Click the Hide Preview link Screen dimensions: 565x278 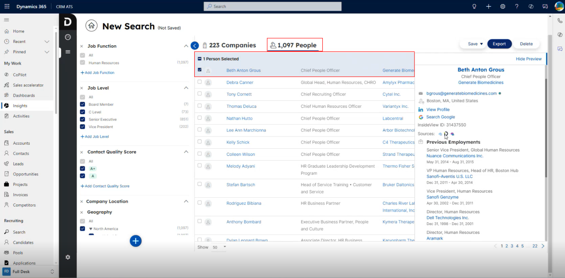tap(529, 59)
